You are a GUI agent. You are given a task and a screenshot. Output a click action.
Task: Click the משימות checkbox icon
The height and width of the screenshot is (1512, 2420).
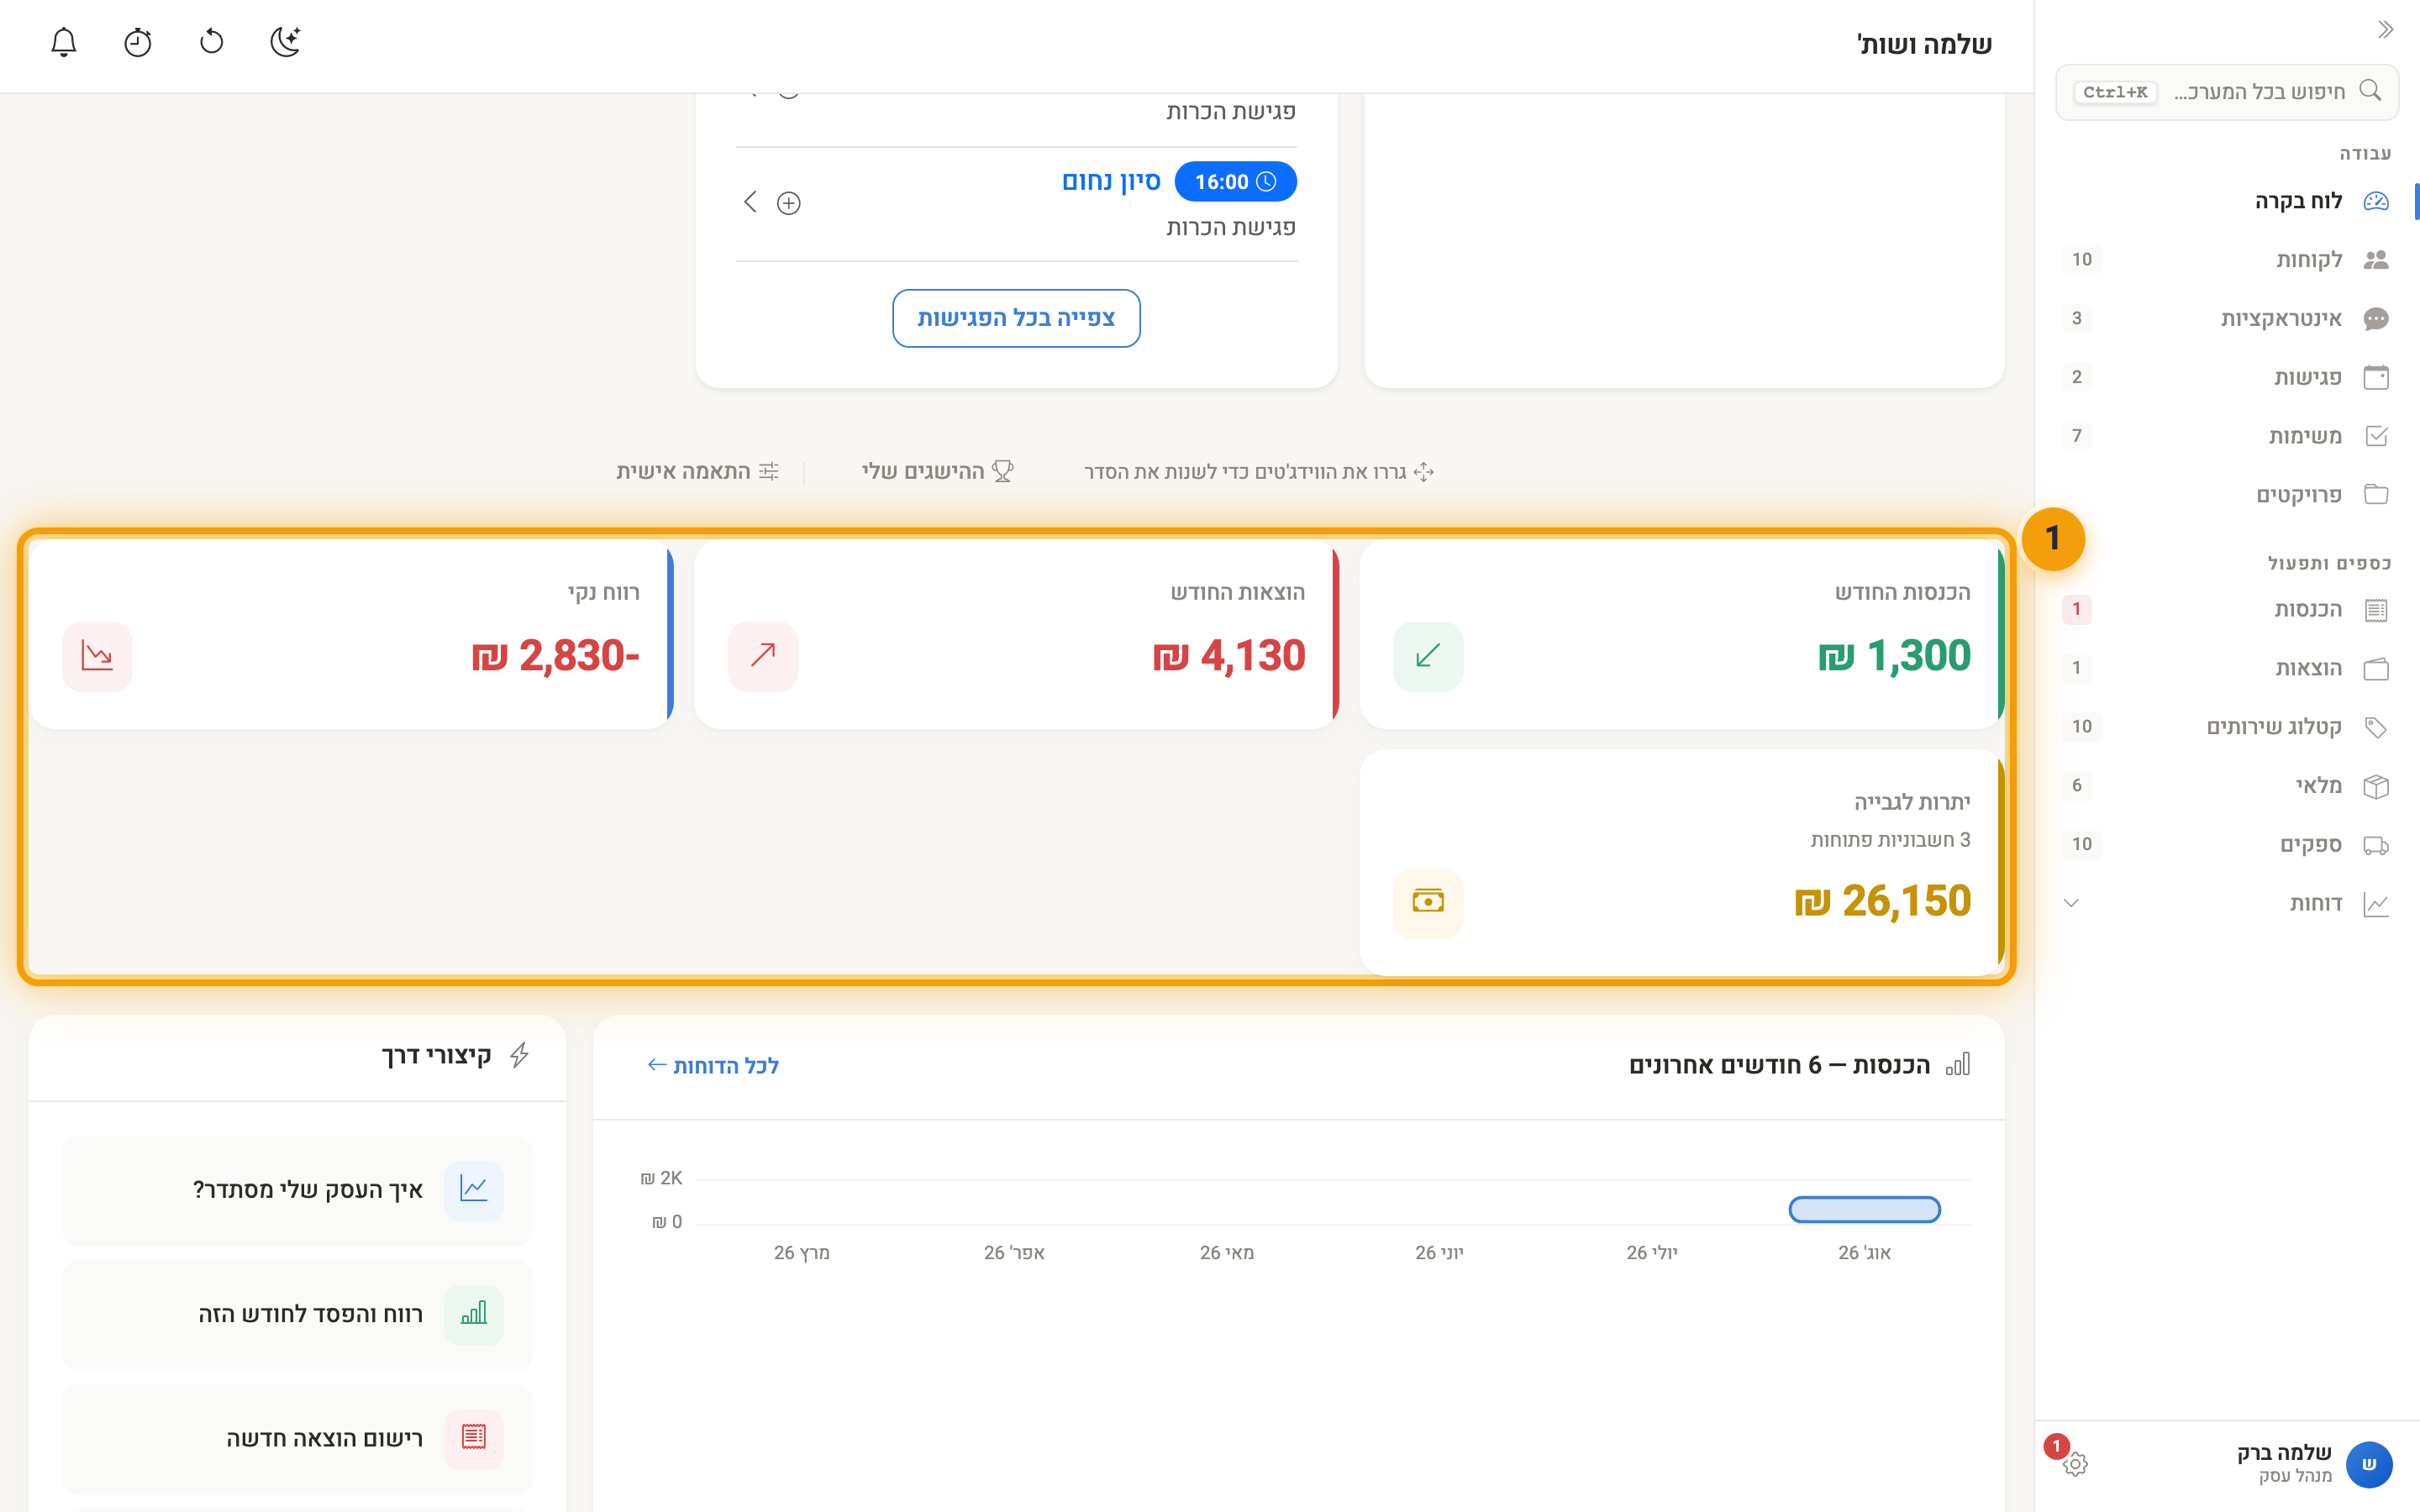point(2376,436)
